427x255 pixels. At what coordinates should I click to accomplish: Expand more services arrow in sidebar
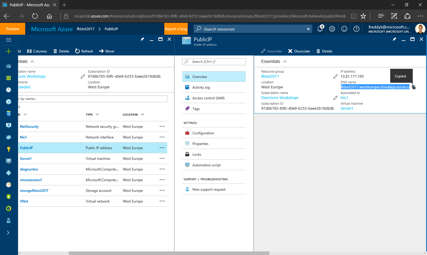pos(8,232)
